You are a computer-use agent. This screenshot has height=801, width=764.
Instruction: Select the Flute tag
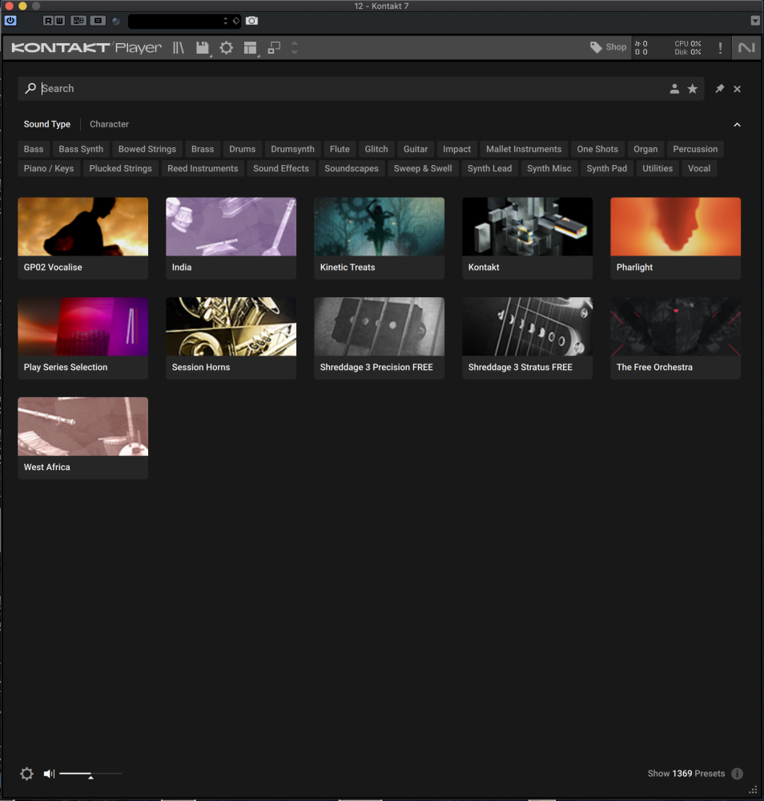340,149
